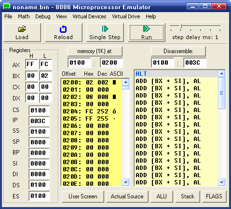Select memory row 020C: 00 000
231x209 pixels.
[x=92, y=169]
